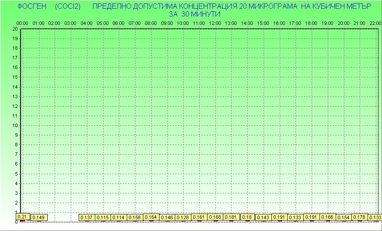Select the 0.164 value label

pos(151,217)
